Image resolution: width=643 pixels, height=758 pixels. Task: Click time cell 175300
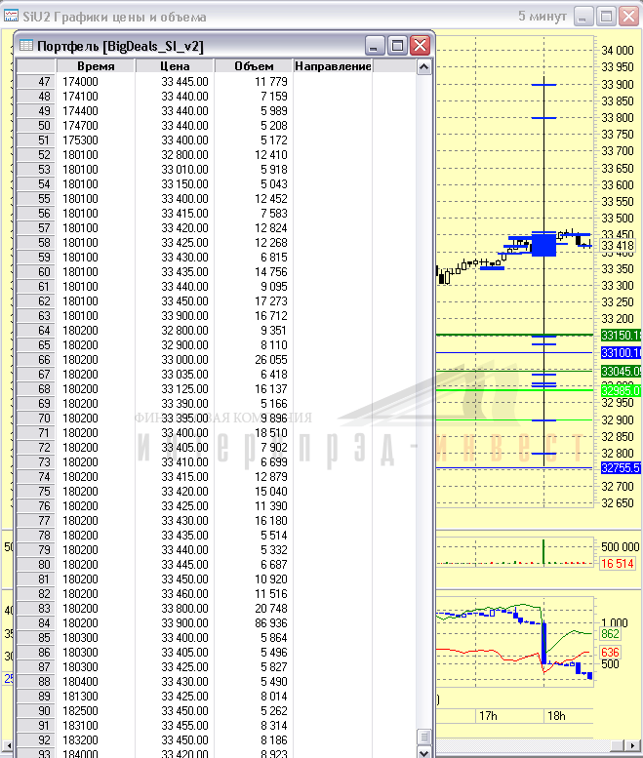96,140
